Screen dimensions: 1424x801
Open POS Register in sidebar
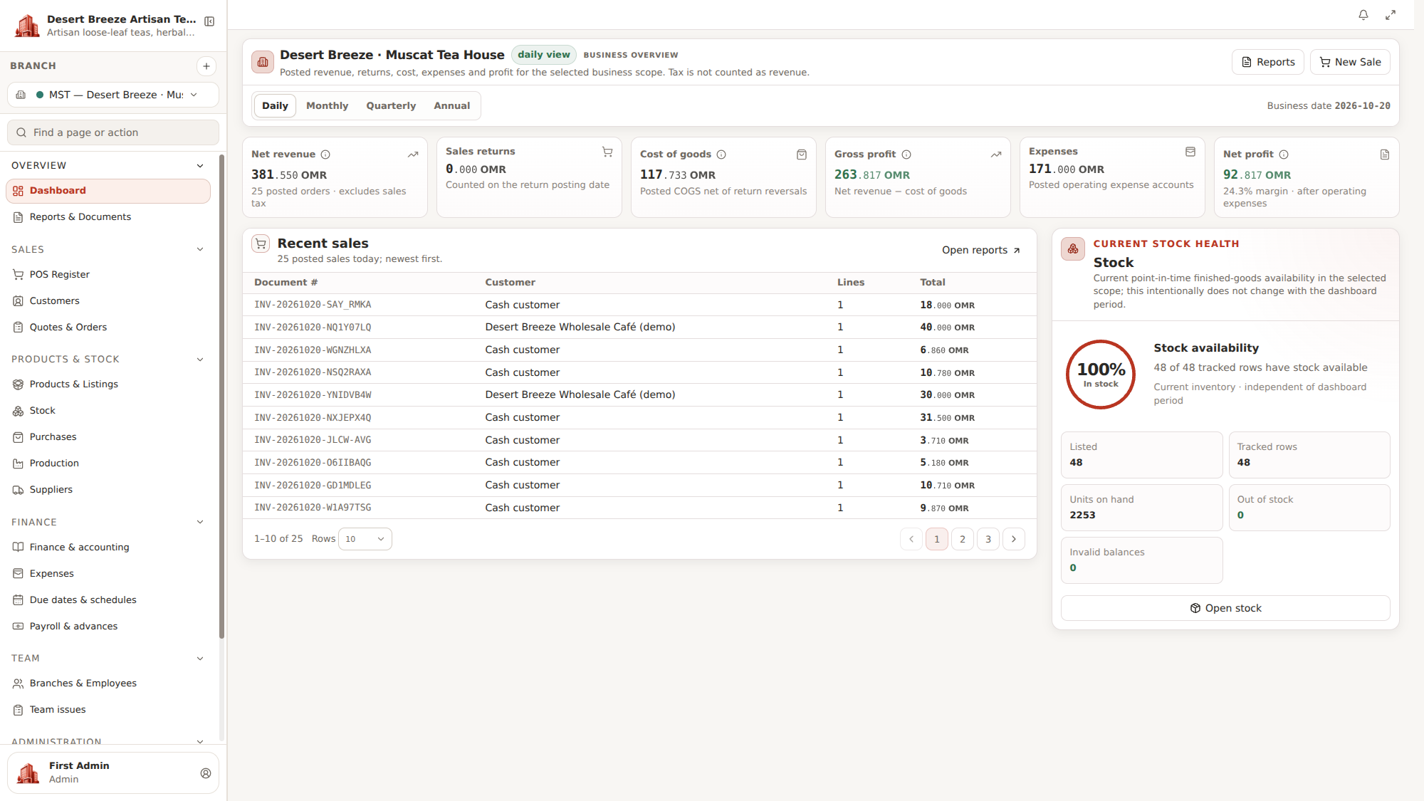click(x=108, y=275)
